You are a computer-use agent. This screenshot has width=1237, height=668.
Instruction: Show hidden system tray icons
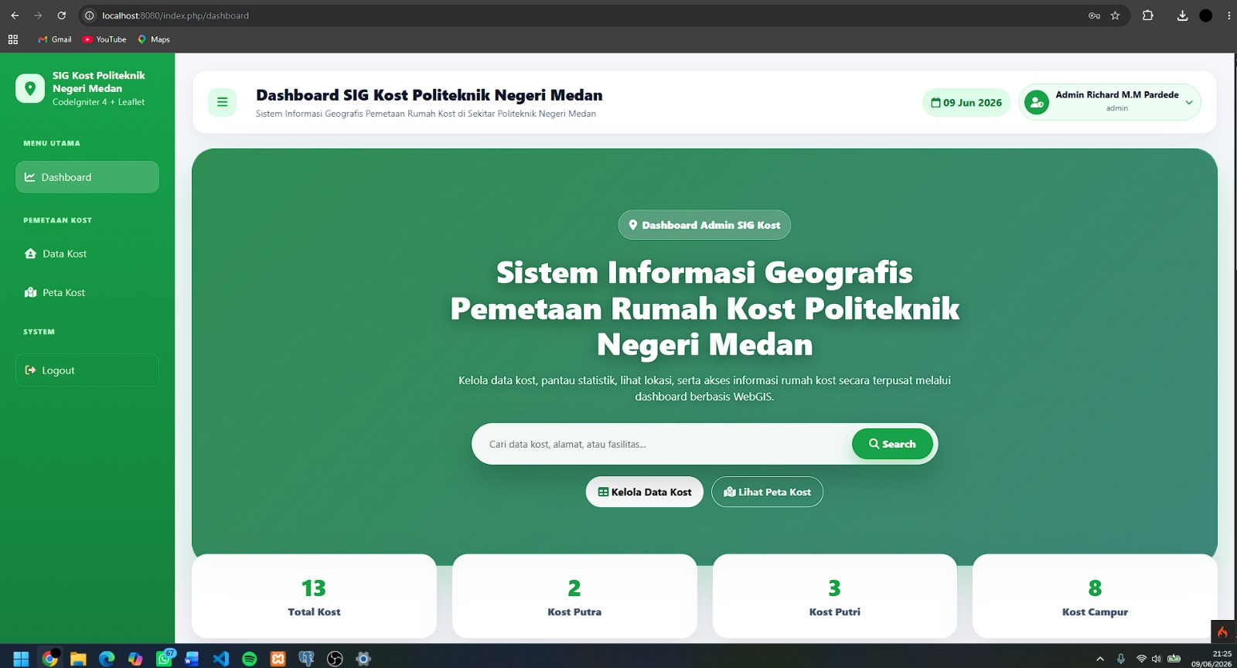click(1100, 659)
